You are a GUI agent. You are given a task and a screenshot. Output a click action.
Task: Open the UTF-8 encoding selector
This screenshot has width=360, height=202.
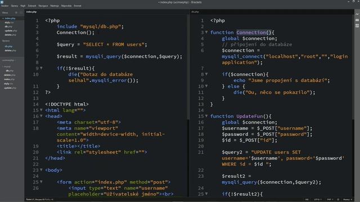(318, 200)
